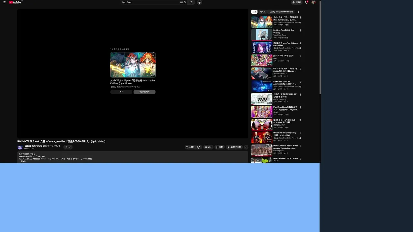Click the 오프라인 저장 download button
Viewport: 413px width, 232px height.
point(234,147)
